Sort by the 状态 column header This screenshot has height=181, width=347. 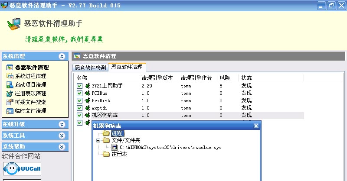(x=271, y=78)
